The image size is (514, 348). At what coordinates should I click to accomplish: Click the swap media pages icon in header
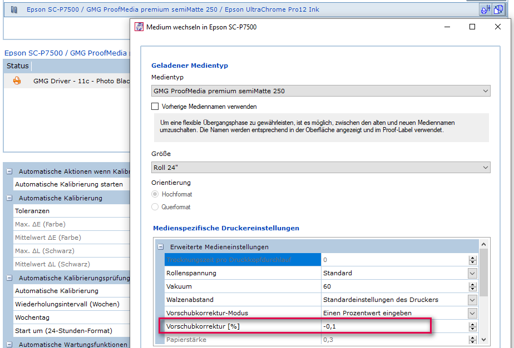(498, 9)
